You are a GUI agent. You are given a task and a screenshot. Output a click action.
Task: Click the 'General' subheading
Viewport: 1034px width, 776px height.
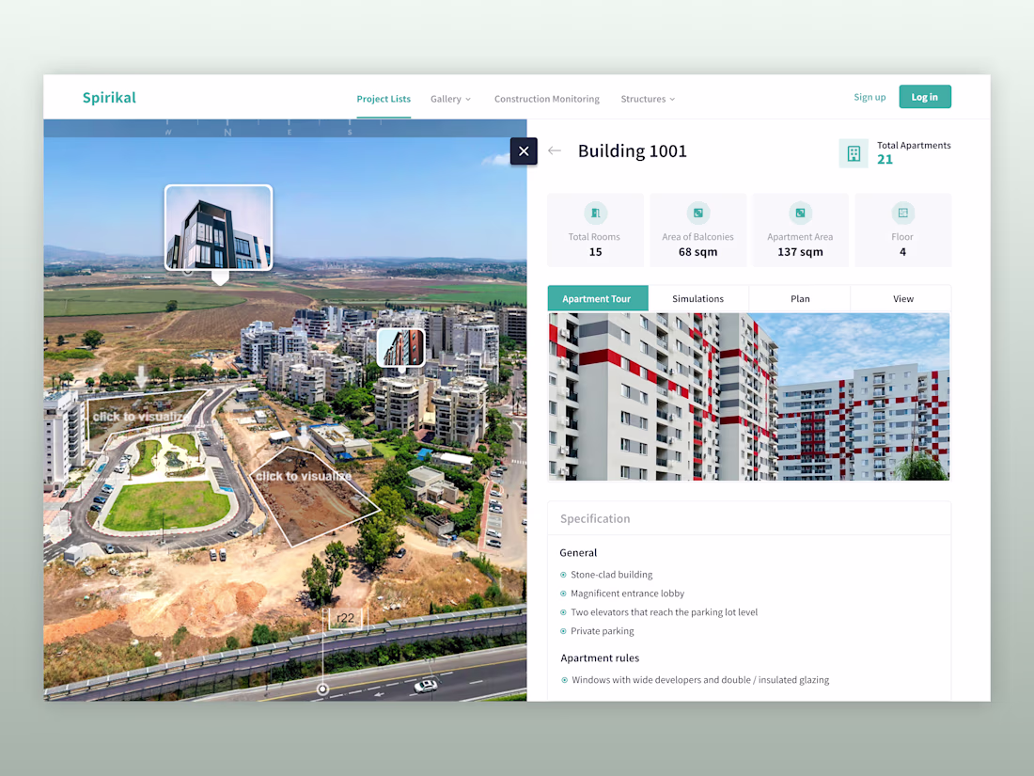(x=578, y=553)
